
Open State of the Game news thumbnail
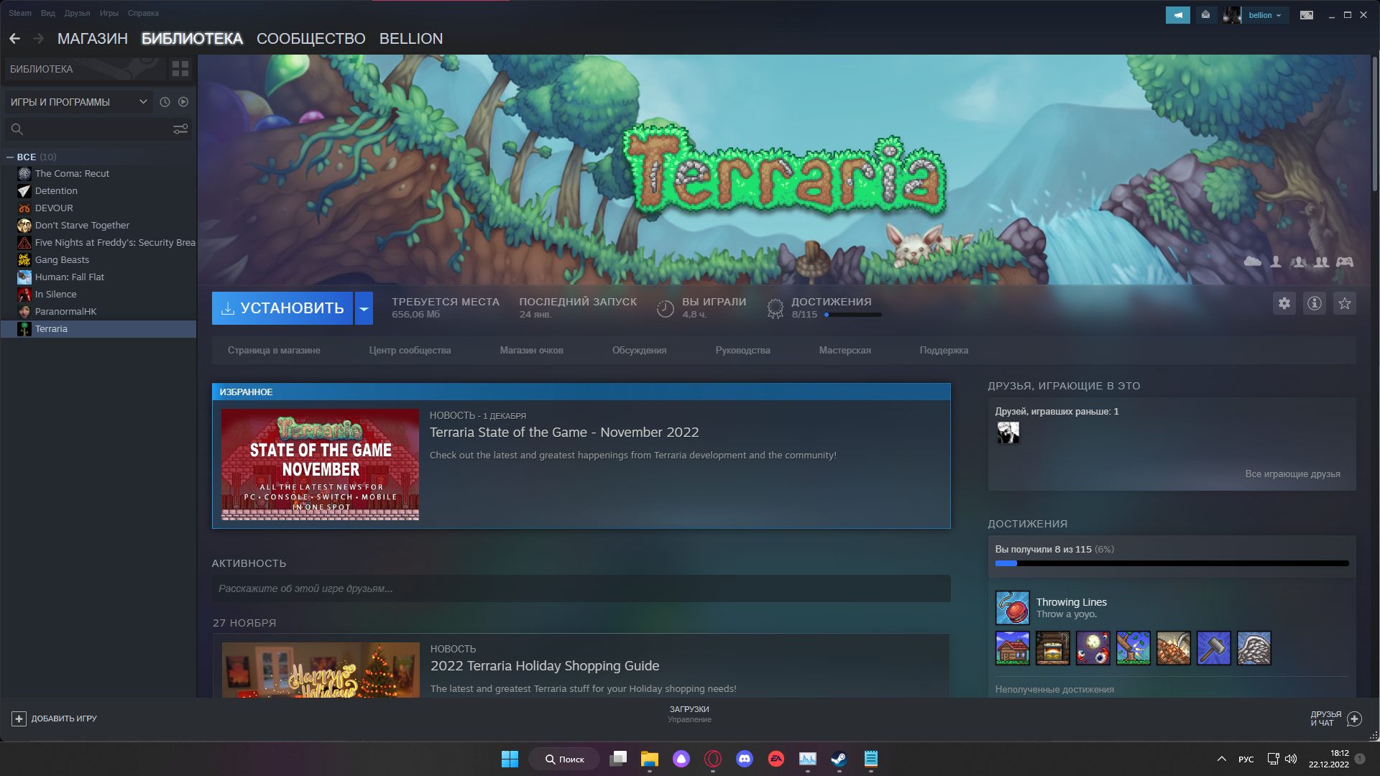pyautogui.click(x=320, y=465)
